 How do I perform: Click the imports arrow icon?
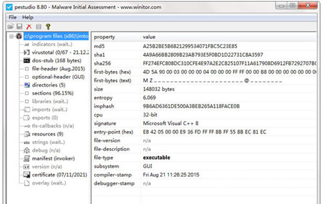(27, 110)
